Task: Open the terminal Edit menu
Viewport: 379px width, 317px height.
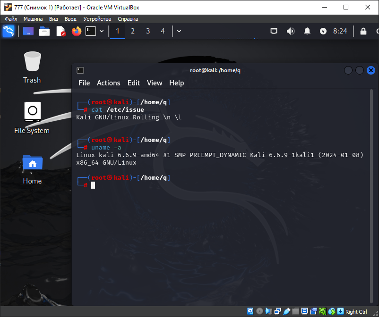Action: pyautogui.click(x=134, y=83)
